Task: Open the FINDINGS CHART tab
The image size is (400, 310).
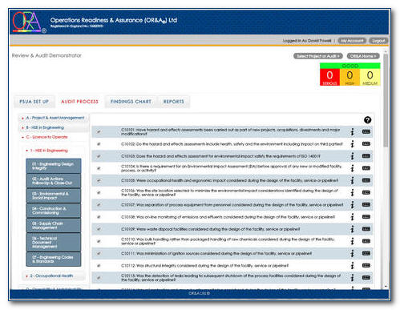Action: 131,102
